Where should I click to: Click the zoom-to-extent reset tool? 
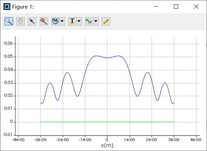tap(44, 21)
